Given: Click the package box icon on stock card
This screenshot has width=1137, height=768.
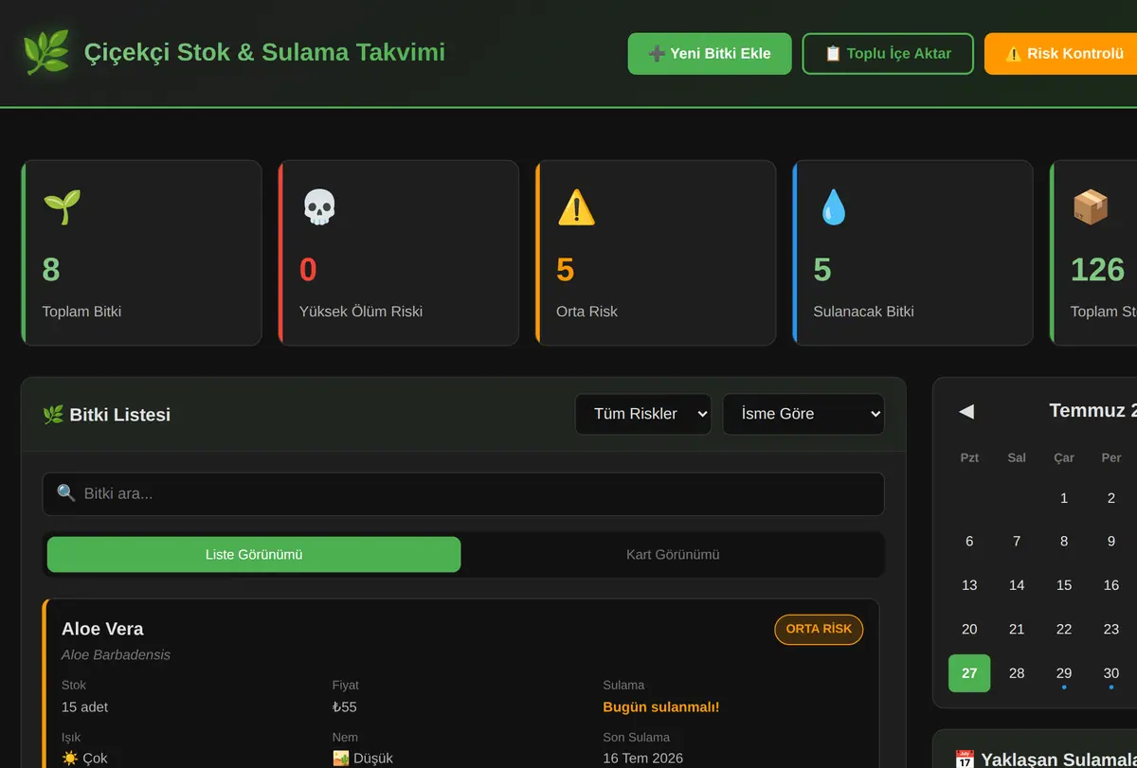Looking at the screenshot, I should click(1090, 207).
